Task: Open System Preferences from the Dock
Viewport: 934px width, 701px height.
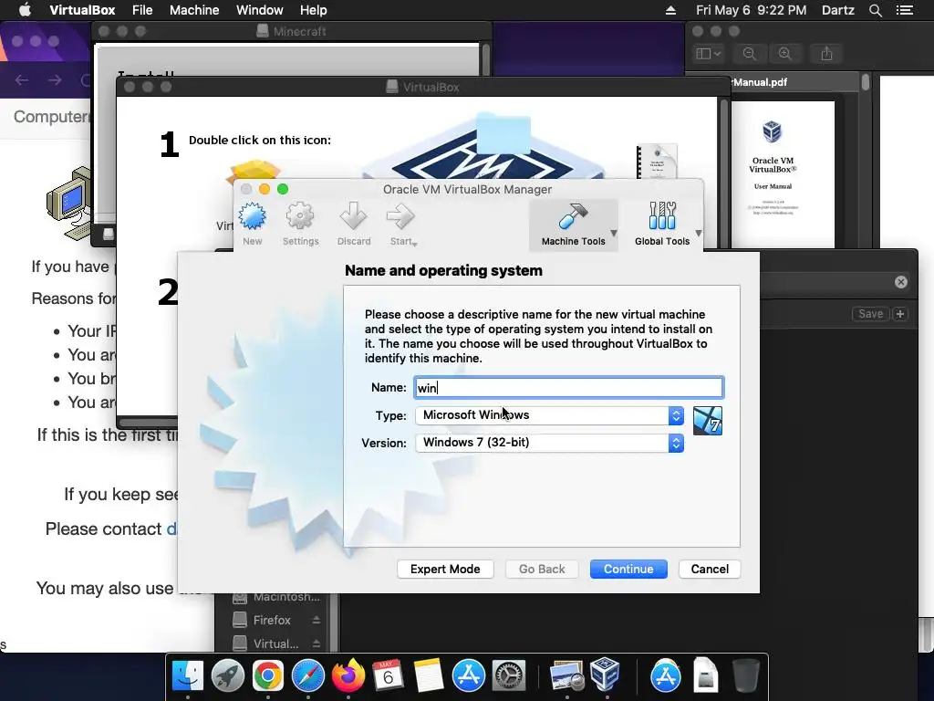Action: 508,676
